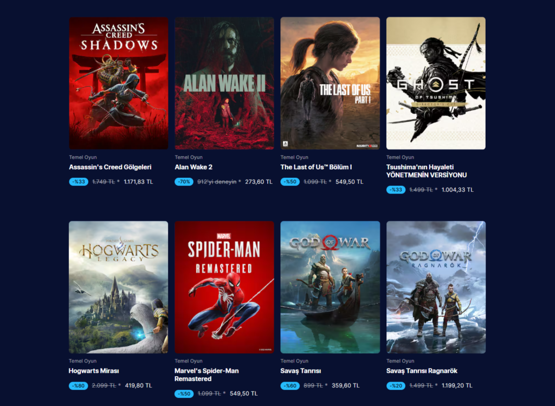Click the 359,60 TL price of Savaş Tanrısı
Viewport: 555px width, 406px height.
pyautogui.click(x=345, y=386)
